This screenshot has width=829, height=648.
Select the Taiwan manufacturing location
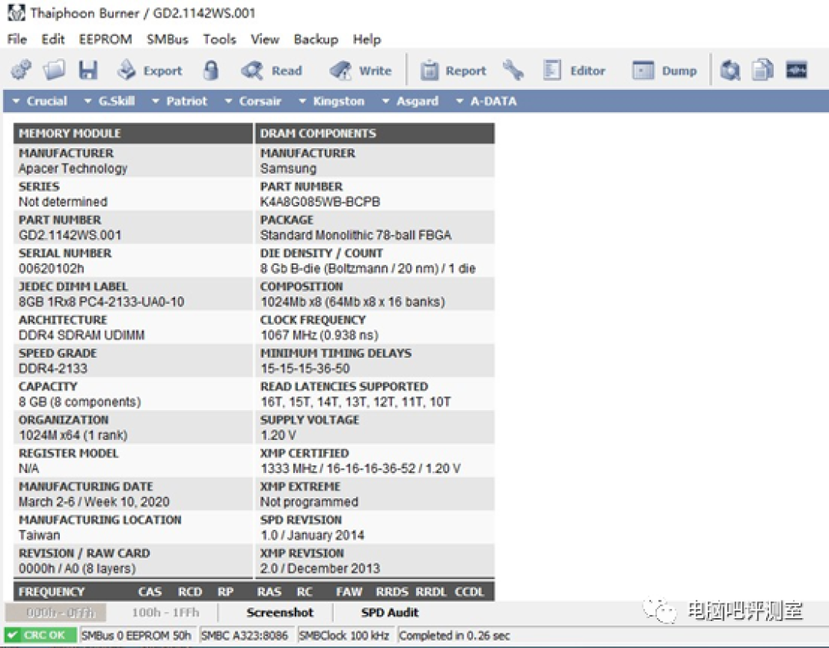39,535
